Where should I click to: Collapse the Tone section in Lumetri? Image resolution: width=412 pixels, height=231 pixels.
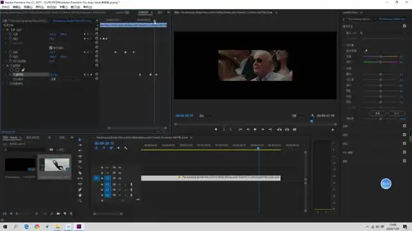(x=344, y=69)
